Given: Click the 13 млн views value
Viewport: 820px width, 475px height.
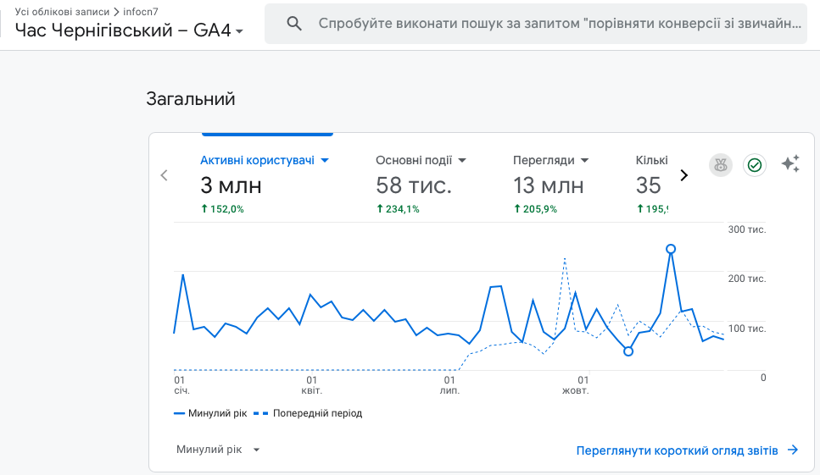Looking at the screenshot, I should [548, 185].
